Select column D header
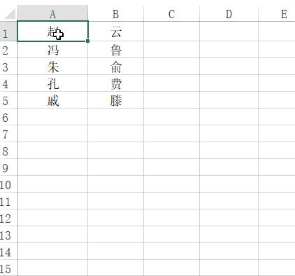Screen dimensions: 295x276 (229, 13)
